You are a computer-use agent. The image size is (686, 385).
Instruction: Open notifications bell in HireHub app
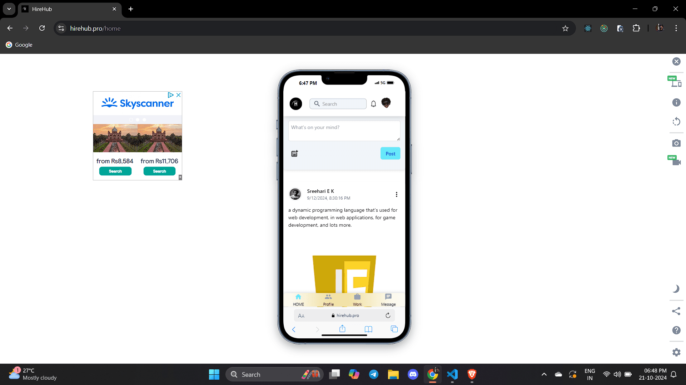tap(373, 104)
